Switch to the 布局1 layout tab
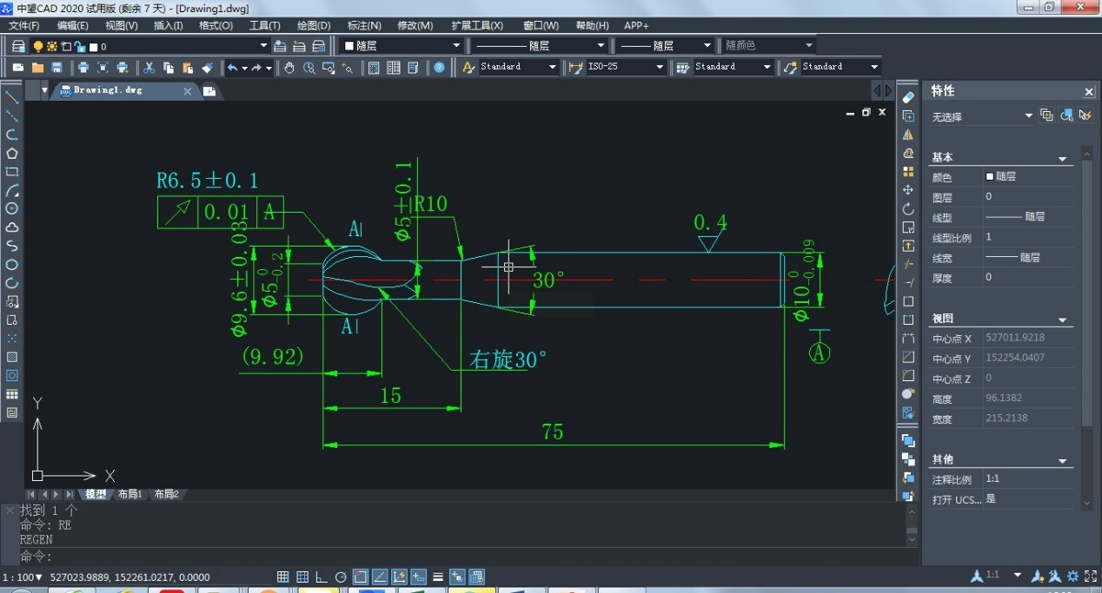The image size is (1102, 593). (x=129, y=495)
